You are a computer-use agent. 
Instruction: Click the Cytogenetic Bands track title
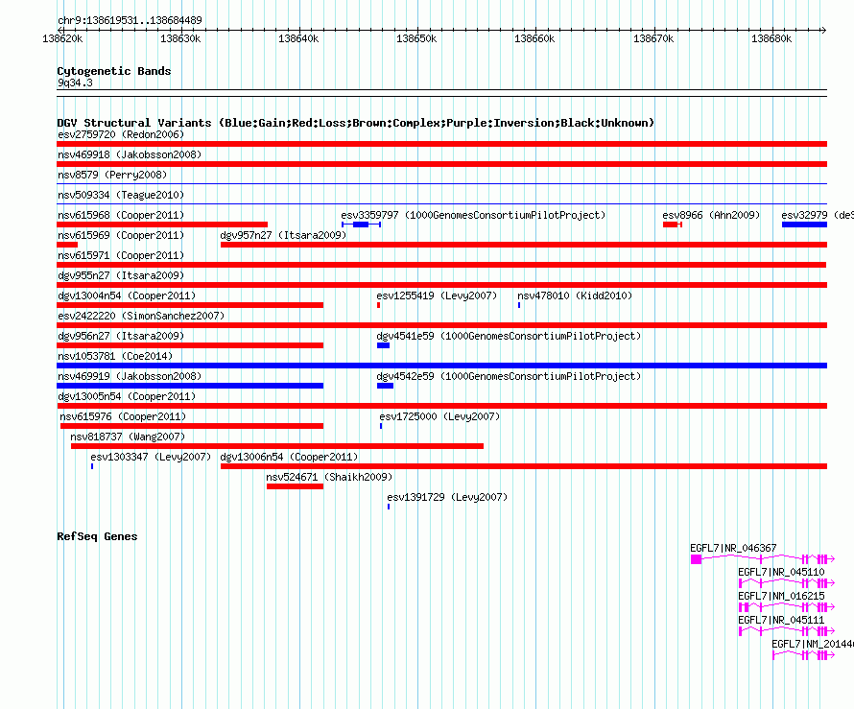click(x=114, y=71)
